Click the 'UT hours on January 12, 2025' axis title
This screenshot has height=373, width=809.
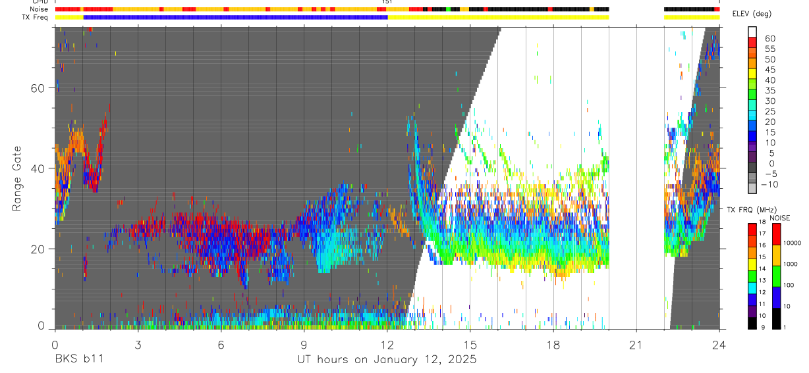point(387,360)
